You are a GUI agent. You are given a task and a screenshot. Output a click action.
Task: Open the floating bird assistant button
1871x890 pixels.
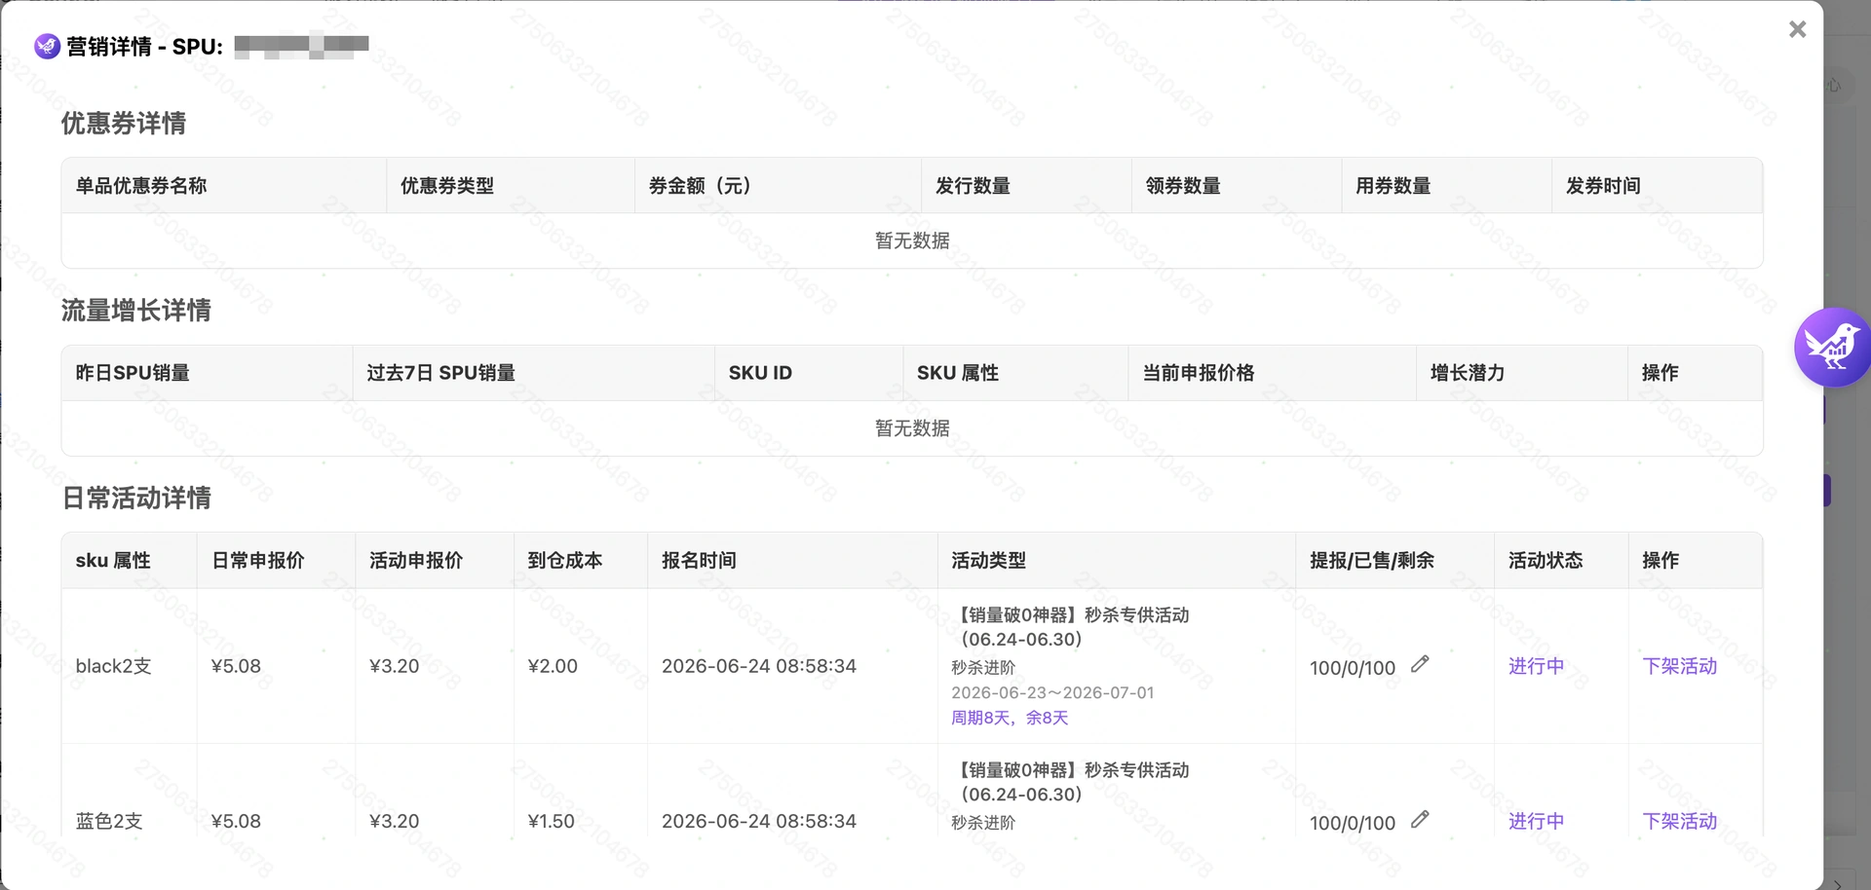click(x=1832, y=347)
